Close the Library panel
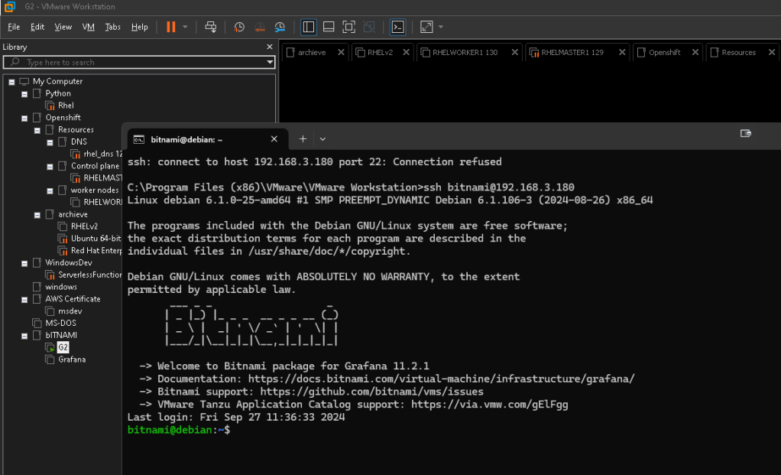The height and width of the screenshot is (475, 781). [x=270, y=47]
